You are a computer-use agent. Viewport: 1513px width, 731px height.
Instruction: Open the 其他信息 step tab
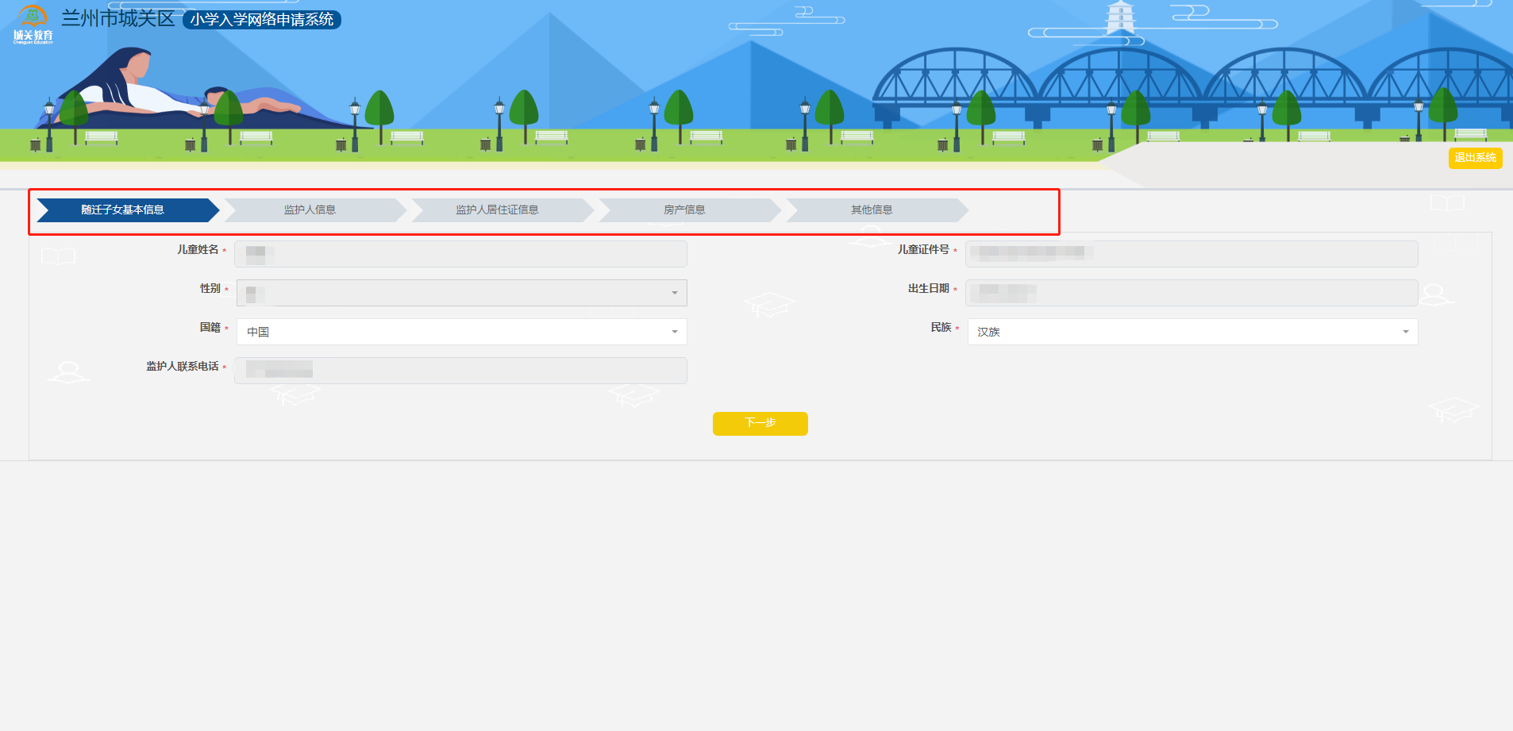(x=876, y=210)
